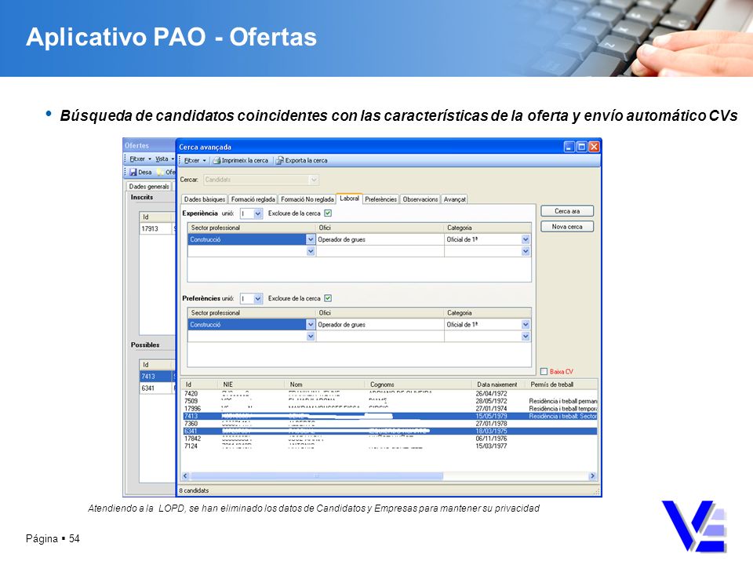The height and width of the screenshot is (565, 753).
Task: Click Operador de grues cell in Preferències grid
Action: (x=380, y=325)
